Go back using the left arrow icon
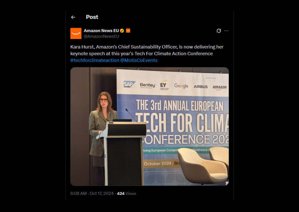Screen dimensions: 299x212 point(73,17)
